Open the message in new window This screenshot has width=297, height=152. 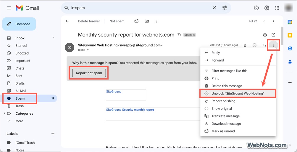(273, 35)
